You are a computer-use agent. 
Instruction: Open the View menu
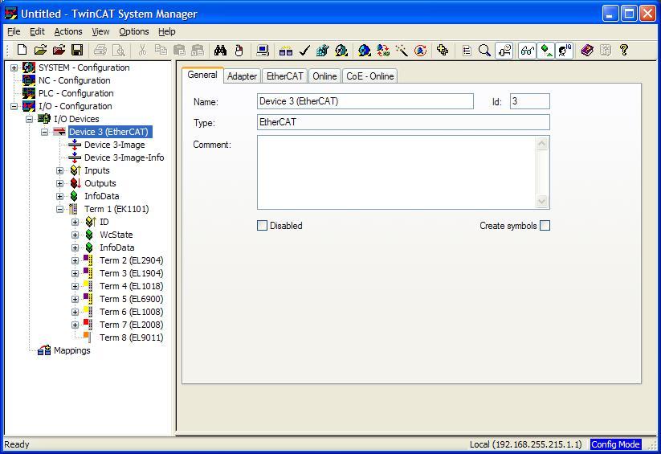[100, 31]
